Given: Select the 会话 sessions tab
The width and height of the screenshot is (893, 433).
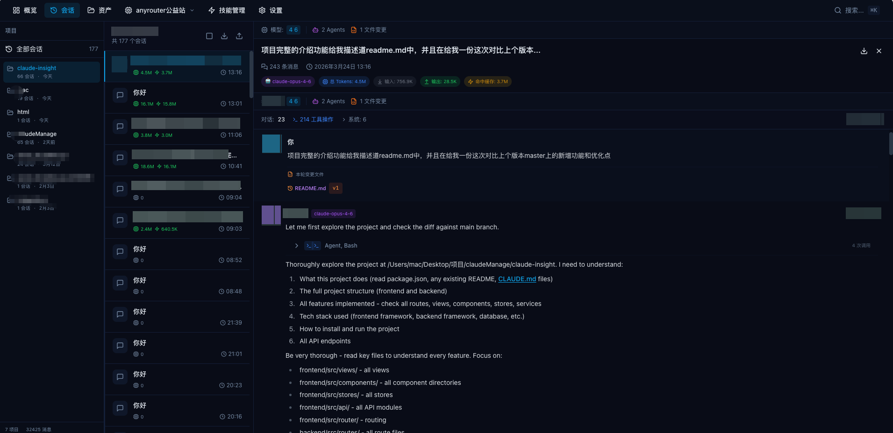Looking at the screenshot, I should (62, 10).
